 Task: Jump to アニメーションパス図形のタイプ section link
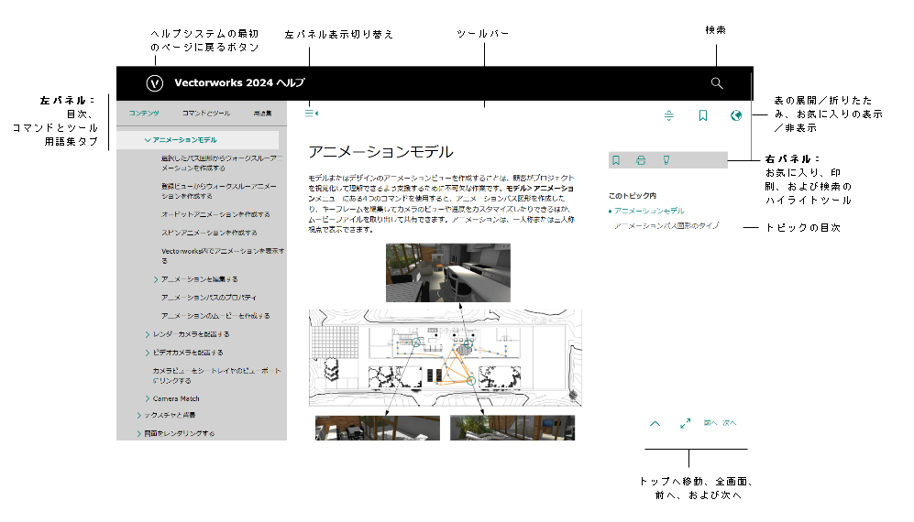(666, 225)
